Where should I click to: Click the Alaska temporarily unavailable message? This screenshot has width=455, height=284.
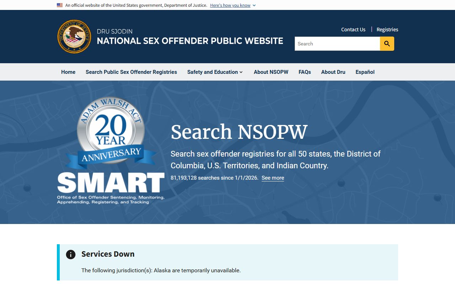pos(161,271)
